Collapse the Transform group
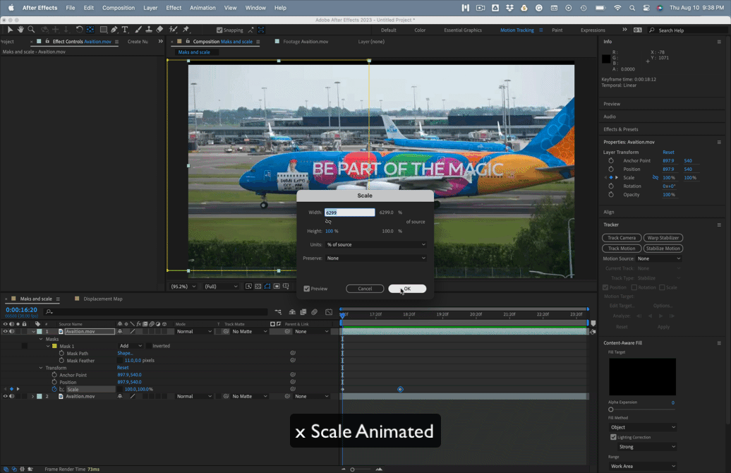This screenshot has height=473, width=731. coord(41,368)
